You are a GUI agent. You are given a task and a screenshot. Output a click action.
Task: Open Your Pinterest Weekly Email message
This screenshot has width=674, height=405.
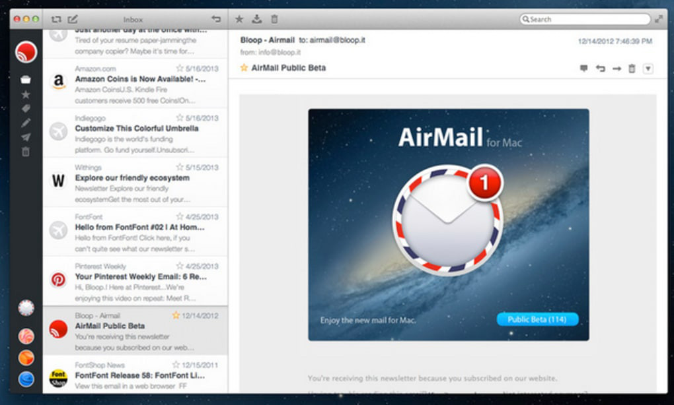(135, 281)
